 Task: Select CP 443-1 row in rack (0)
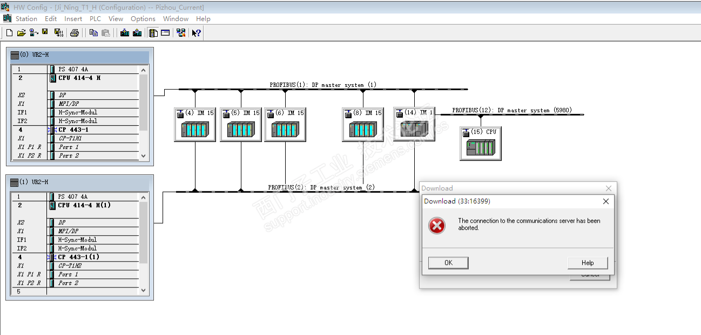click(76, 129)
